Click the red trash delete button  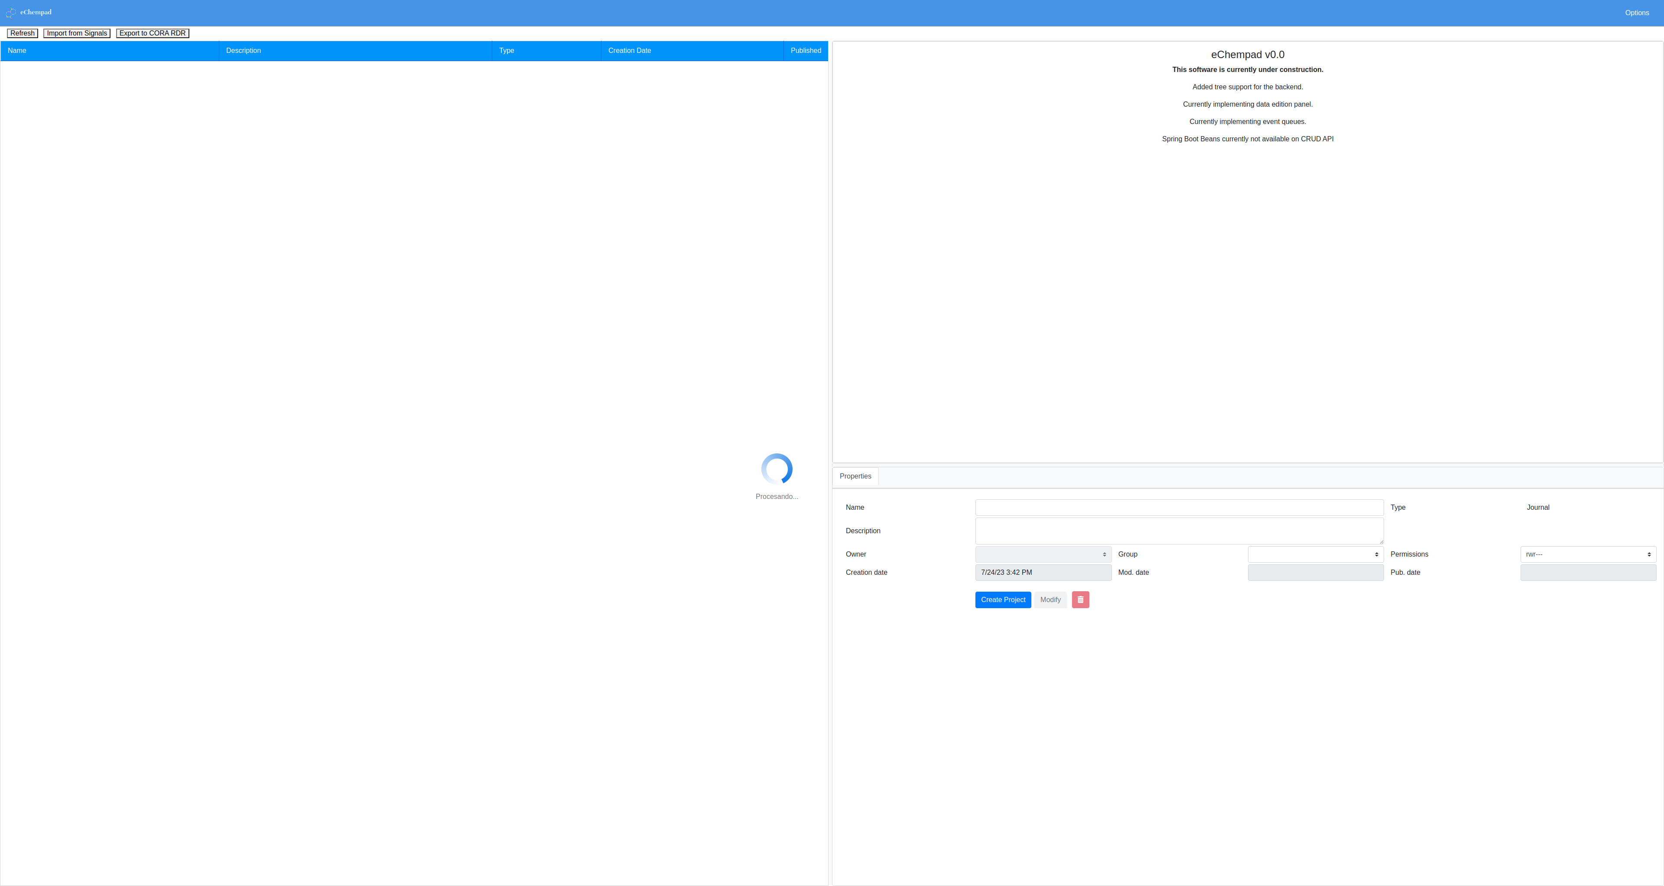[x=1080, y=600]
